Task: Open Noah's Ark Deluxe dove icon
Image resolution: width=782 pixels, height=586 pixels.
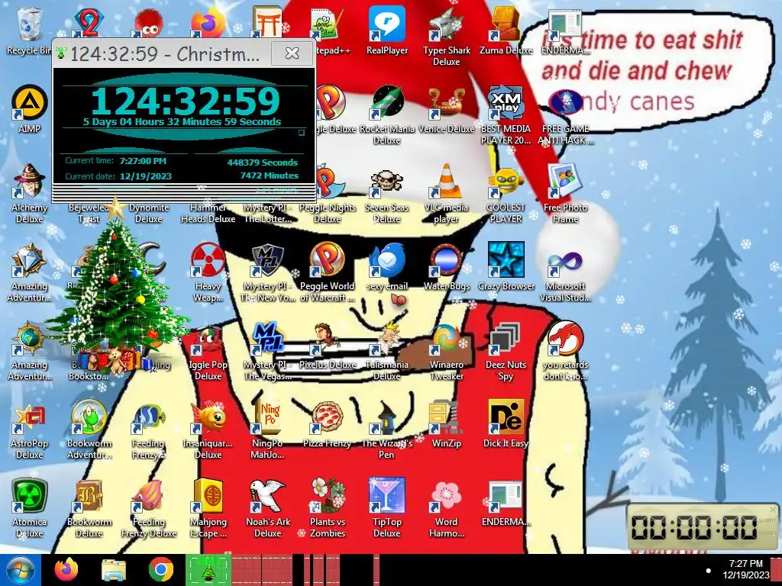Action: (267, 508)
